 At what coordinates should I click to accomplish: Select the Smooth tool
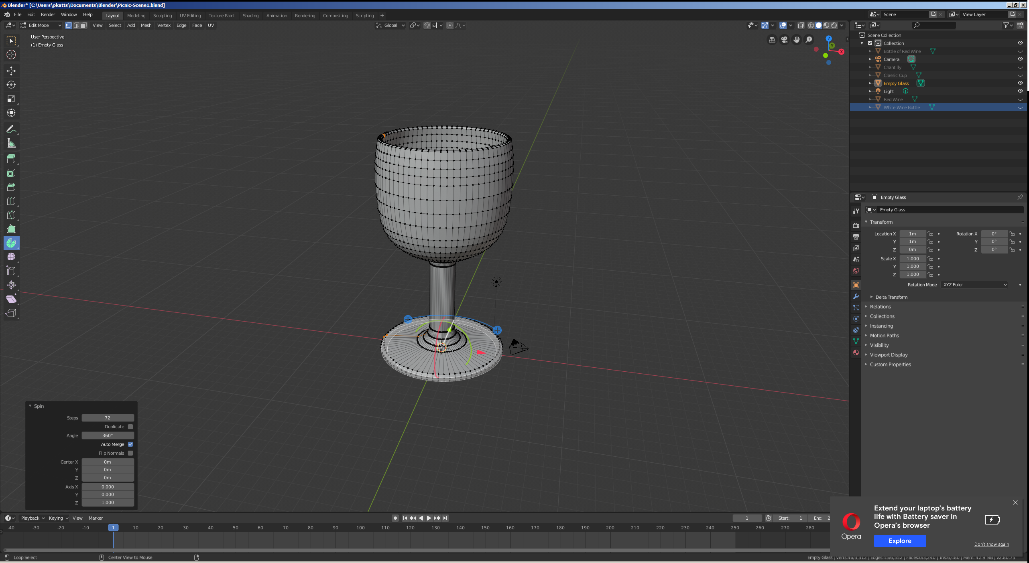(x=11, y=257)
